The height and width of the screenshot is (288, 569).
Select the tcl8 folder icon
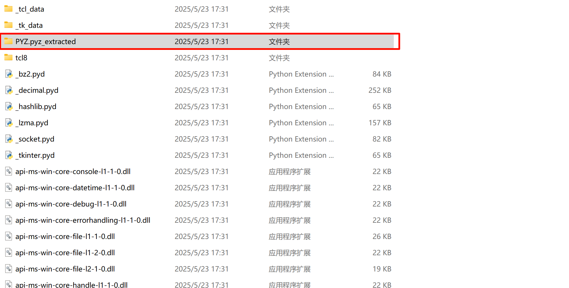(x=8, y=58)
